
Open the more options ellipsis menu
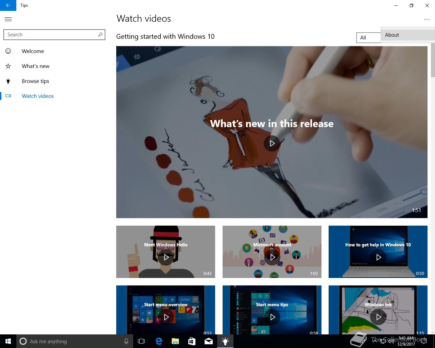(427, 19)
